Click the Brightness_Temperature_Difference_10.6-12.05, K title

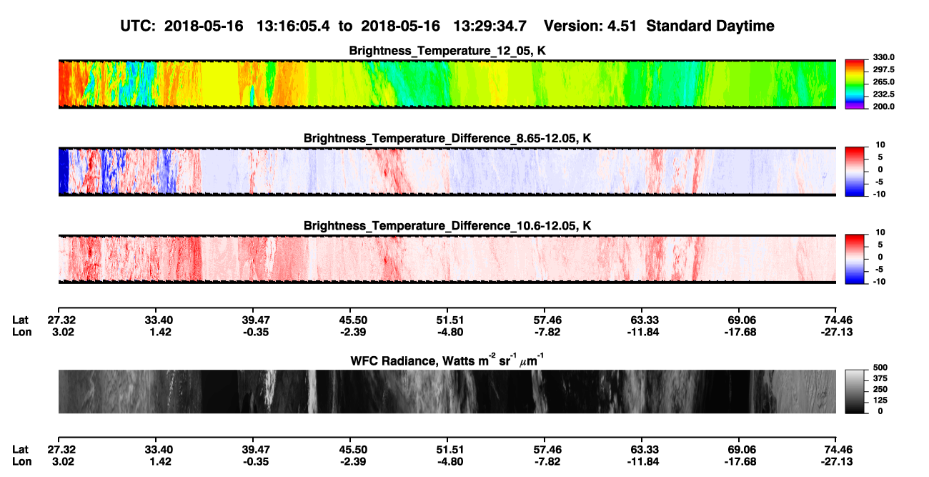(447, 226)
